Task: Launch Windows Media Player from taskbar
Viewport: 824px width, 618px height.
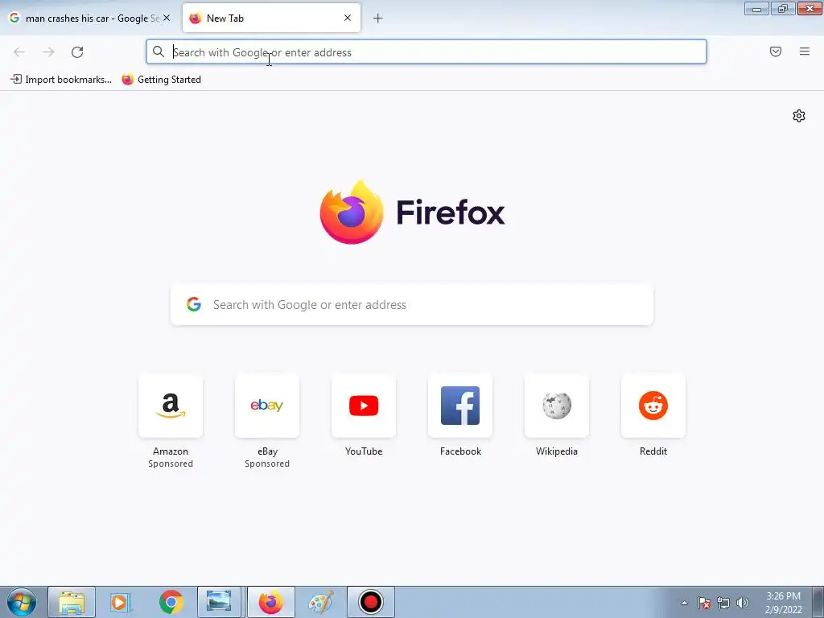Action: [121, 602]
